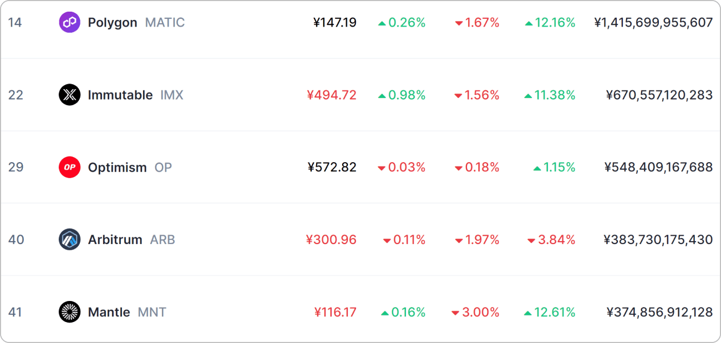The image size is (721, 343).
Task: Click the Mantle sunburst logo icon
Action: 69,312
